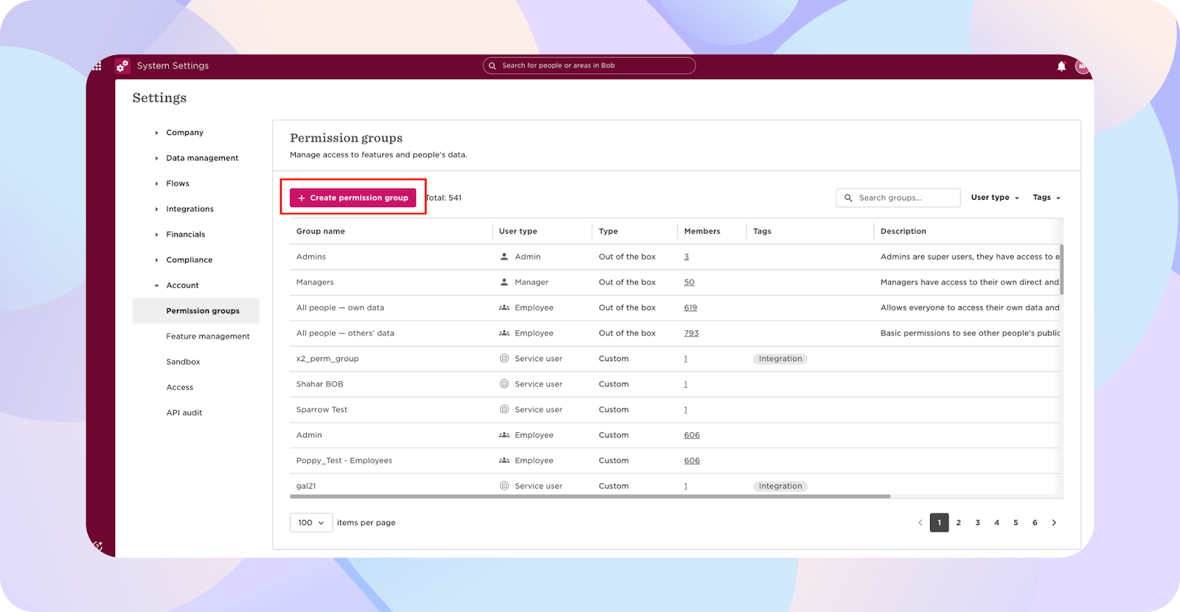Click the Employee group icon in Poppy_Test row
Viewport: 1180px width, 612px height.
[x=504, y=461]
